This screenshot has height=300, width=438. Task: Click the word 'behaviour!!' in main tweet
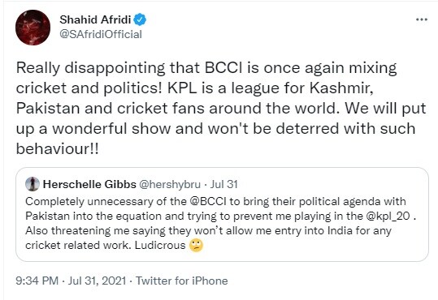(x=57, y=148)
